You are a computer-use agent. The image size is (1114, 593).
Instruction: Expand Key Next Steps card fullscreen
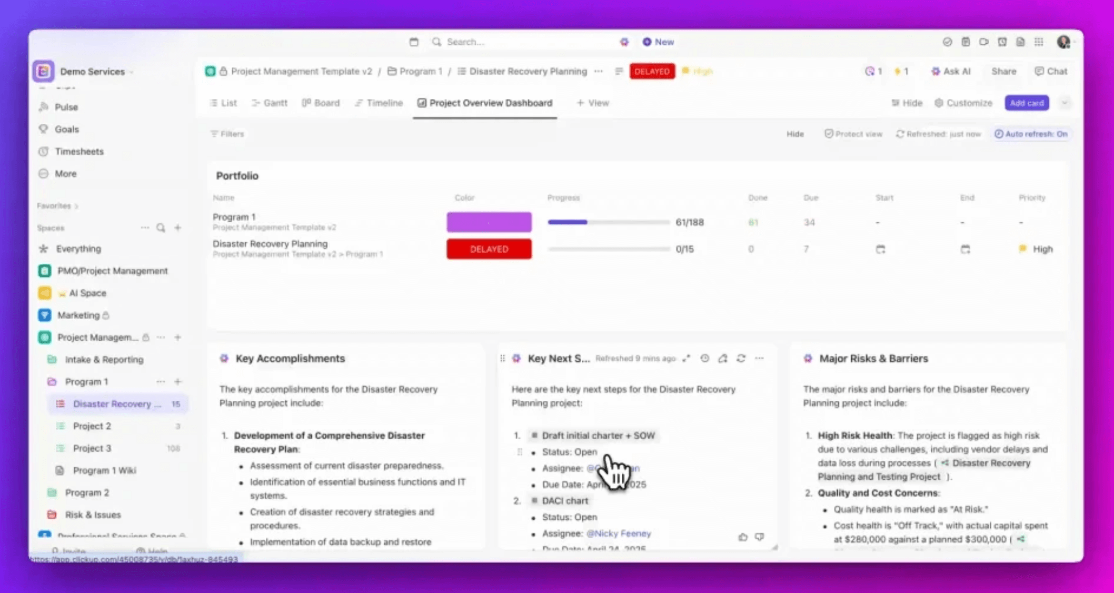[687, 358]
